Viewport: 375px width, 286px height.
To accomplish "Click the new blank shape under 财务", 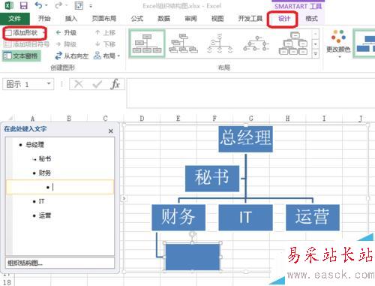I will [x=193, y=257].
